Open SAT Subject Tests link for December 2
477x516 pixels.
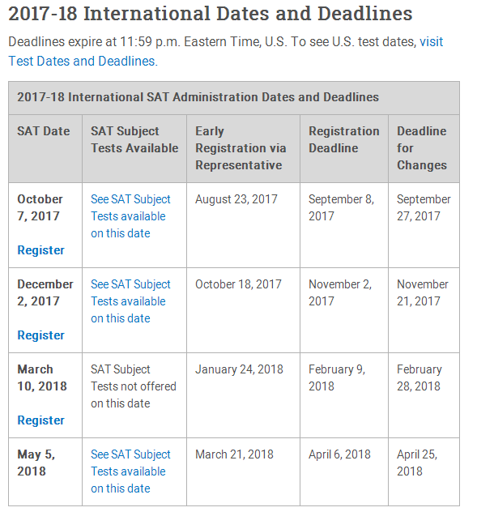[130, 301]
